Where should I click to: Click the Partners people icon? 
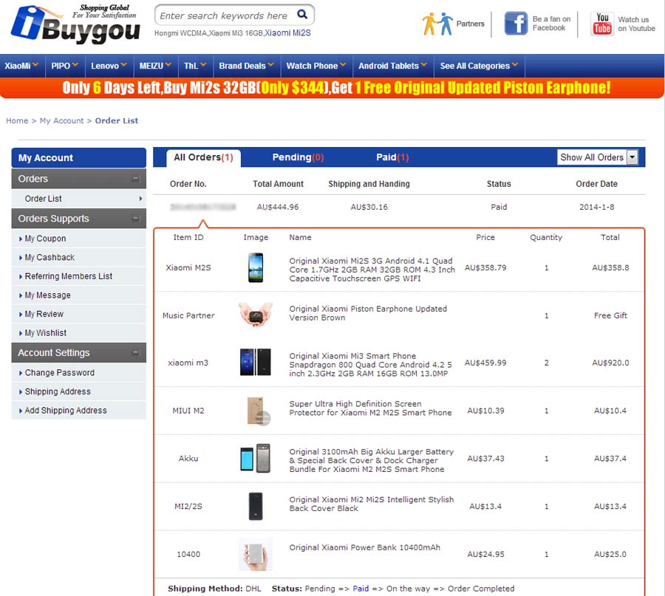[437, 24]
